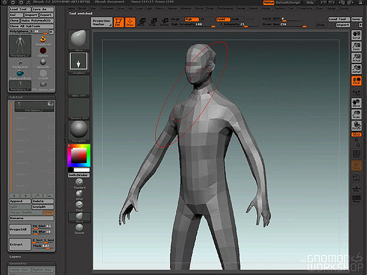Open the DragRect stroke selector
The image size is (367, 275).
[78, 62]
